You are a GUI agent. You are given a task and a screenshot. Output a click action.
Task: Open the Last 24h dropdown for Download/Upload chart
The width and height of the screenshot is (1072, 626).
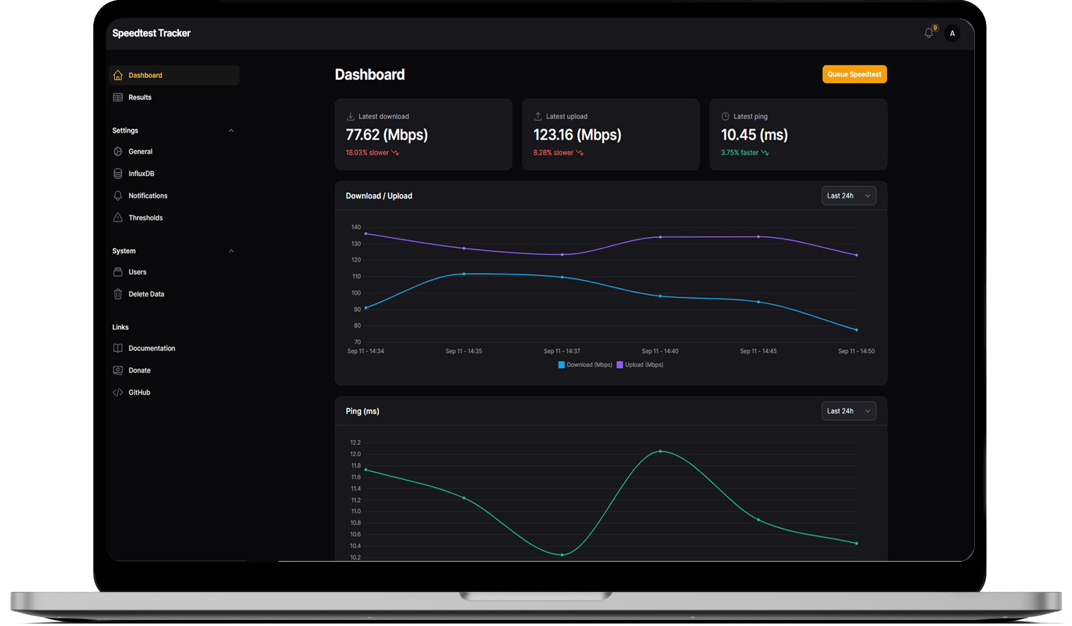click(x=848, y=195)
